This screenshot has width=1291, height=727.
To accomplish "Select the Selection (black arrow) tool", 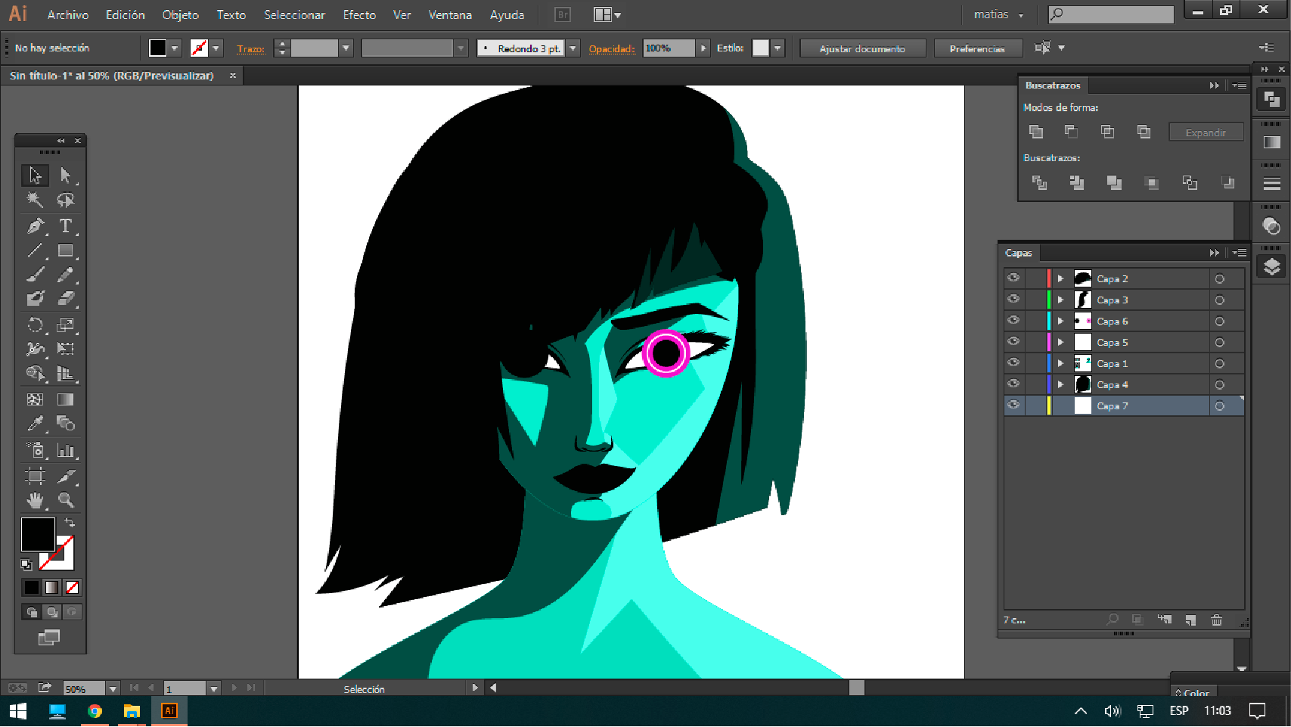I will [35, 176].
